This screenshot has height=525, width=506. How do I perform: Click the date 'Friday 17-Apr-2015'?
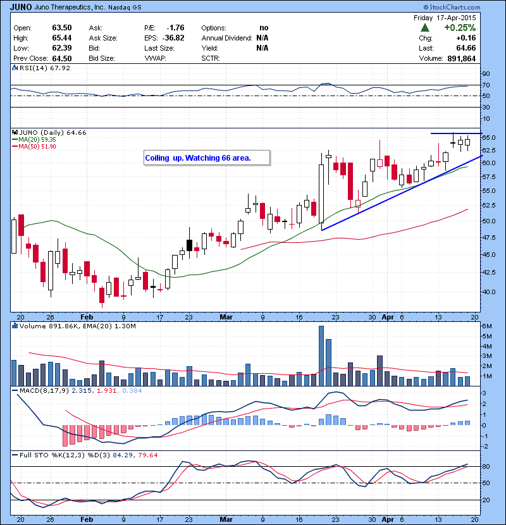click(x=445, y=18)
